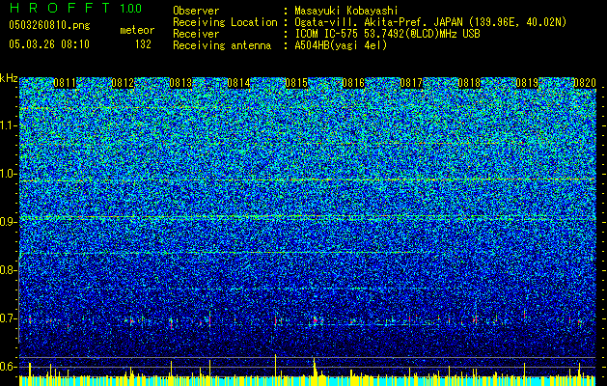
Task: Select the Ogata-vill. Akita-Pref. JAPAN location text
Action: pos(430,23)
